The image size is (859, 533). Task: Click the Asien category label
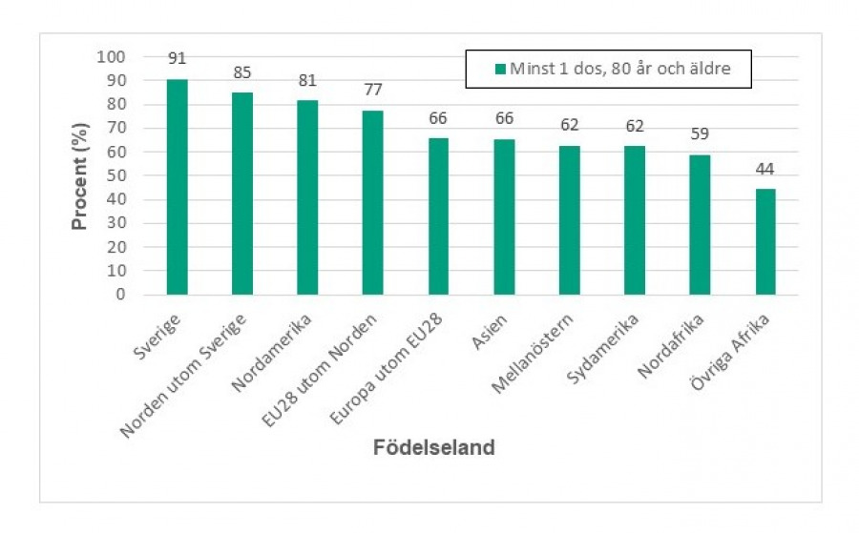tap(490, 332)
